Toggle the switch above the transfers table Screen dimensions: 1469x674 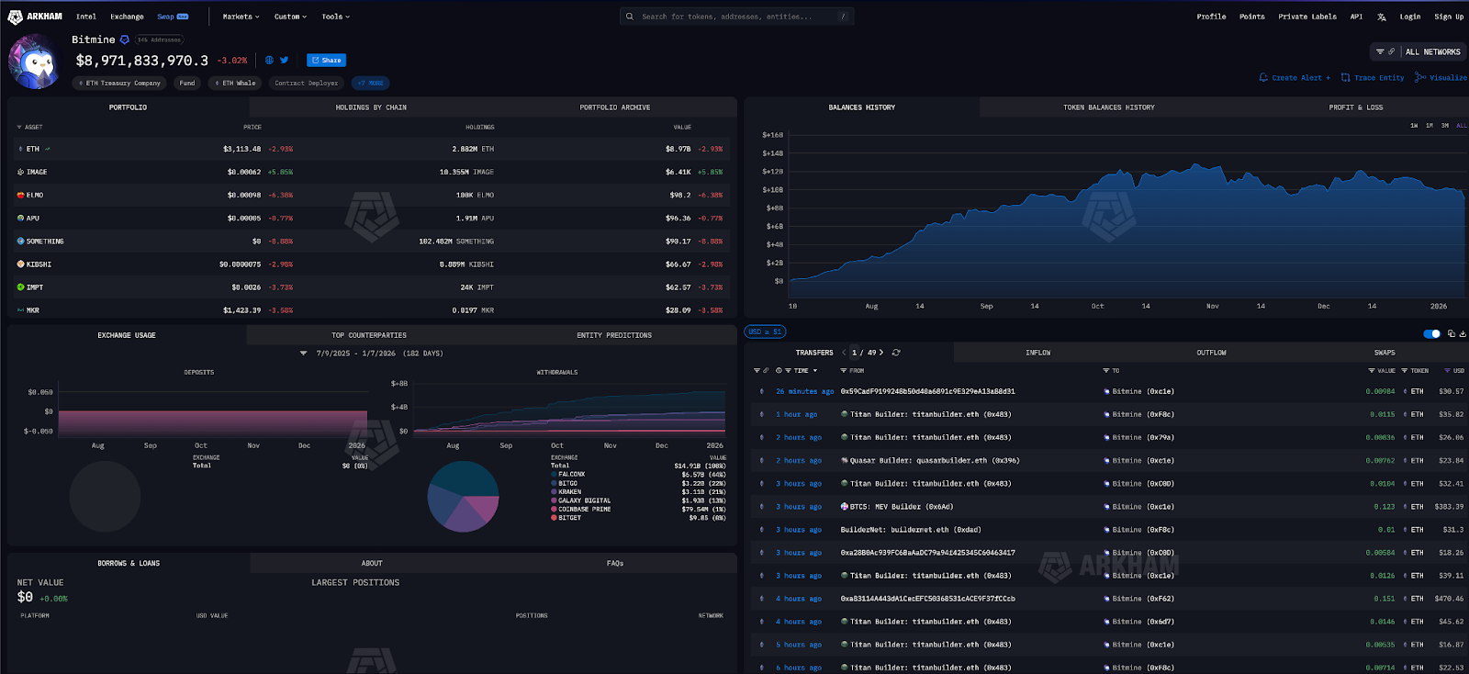tap(1431, 333)
